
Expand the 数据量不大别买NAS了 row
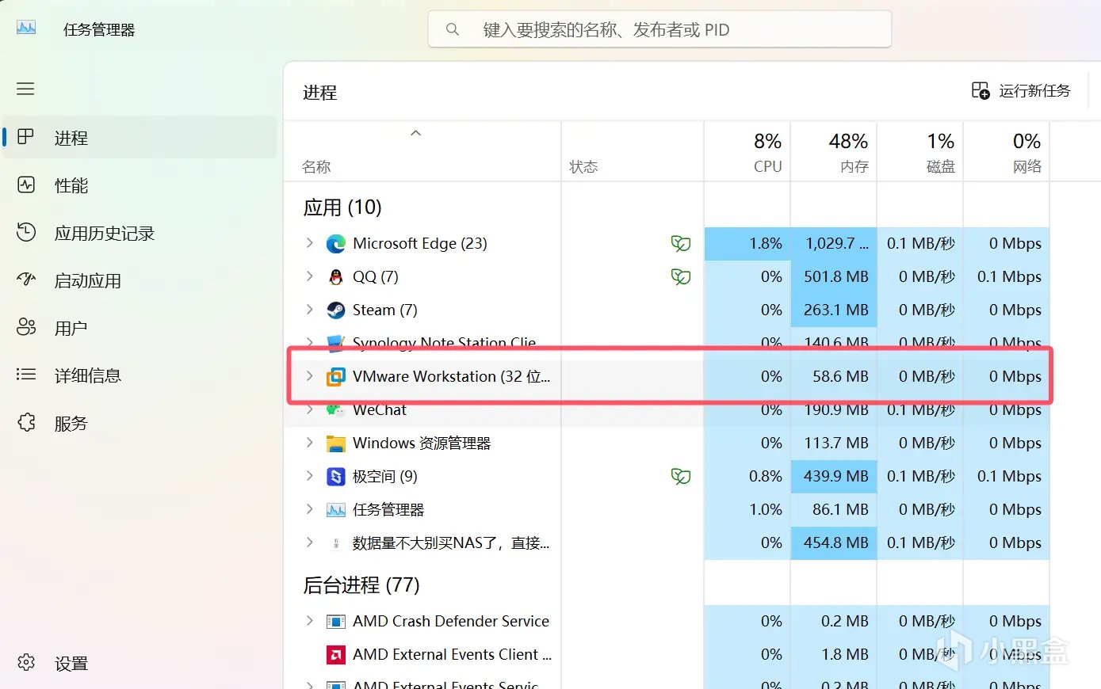[x=309, y=542]
